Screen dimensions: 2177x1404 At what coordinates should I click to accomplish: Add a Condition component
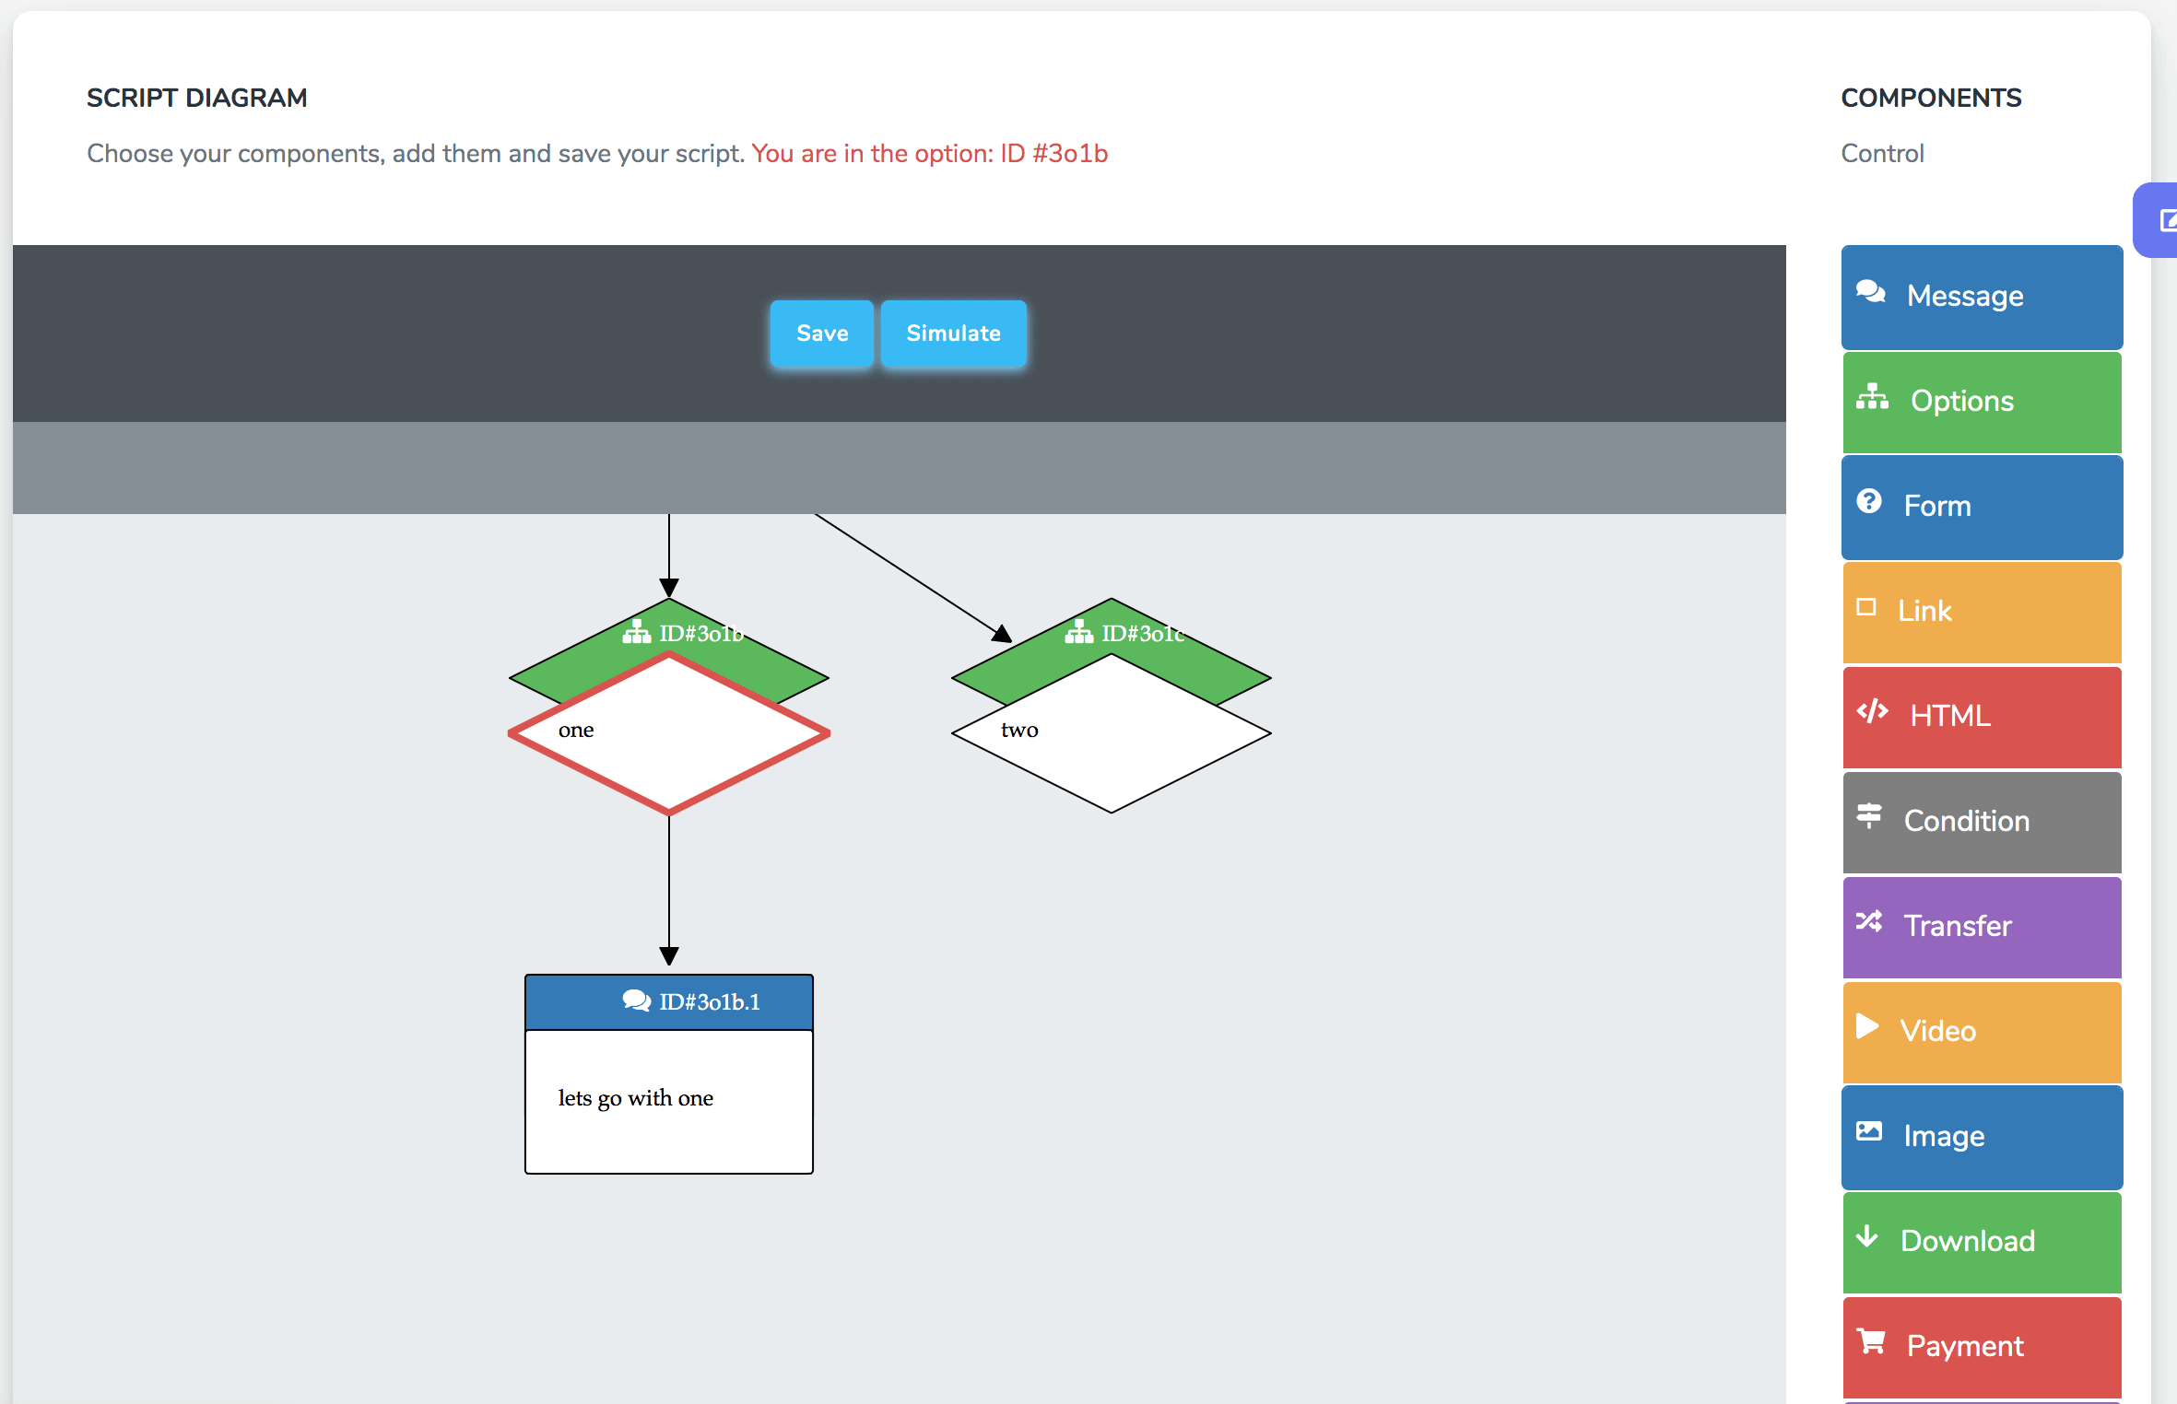pos(1982,822)
